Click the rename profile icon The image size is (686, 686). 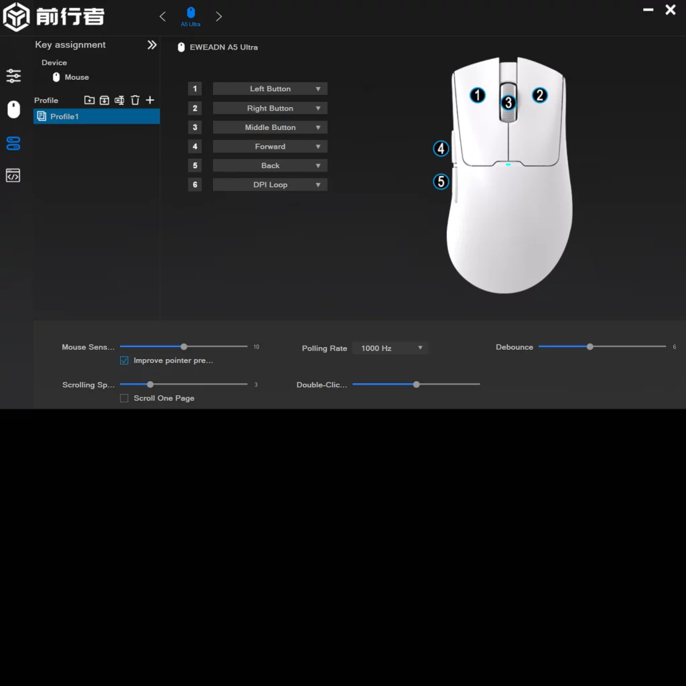pyautogui.click(x=120, y=100)
